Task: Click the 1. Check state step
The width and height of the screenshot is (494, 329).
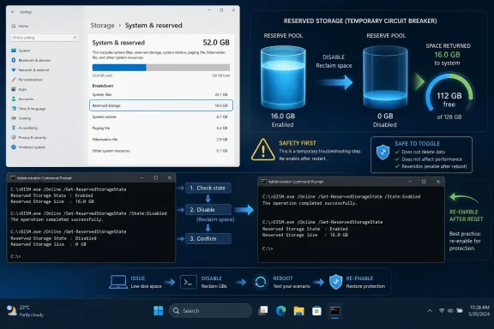Action: coord(208,188)
